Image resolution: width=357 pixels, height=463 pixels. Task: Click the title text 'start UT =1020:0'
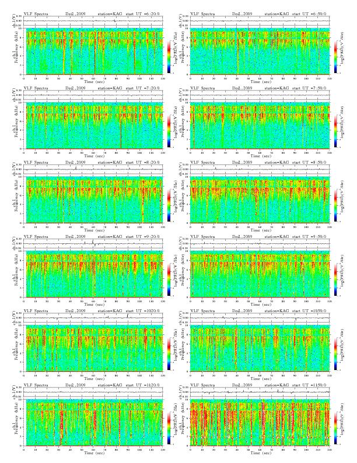point(142,310)
